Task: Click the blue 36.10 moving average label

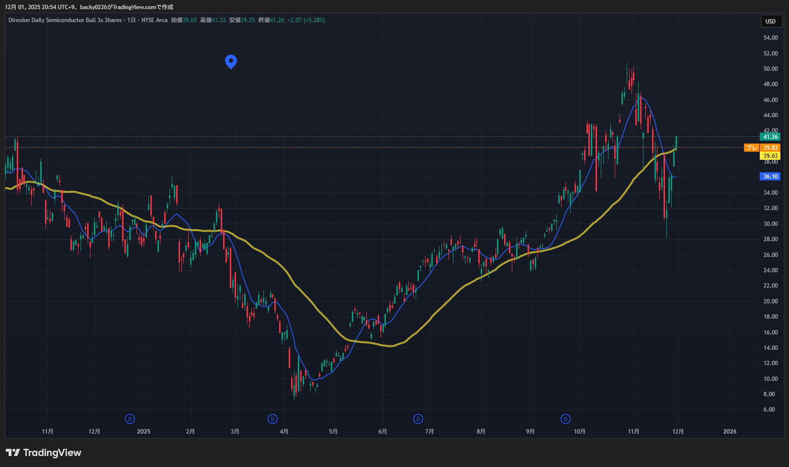Action: pyautogui.click(x=770, y=177)
